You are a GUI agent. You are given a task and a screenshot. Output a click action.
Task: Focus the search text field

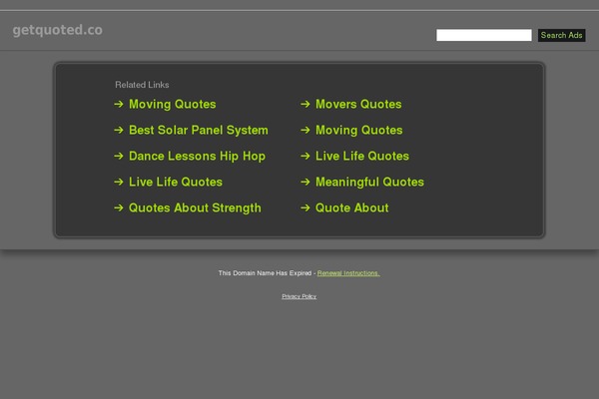pyautogui.click(x=483, y=35)
